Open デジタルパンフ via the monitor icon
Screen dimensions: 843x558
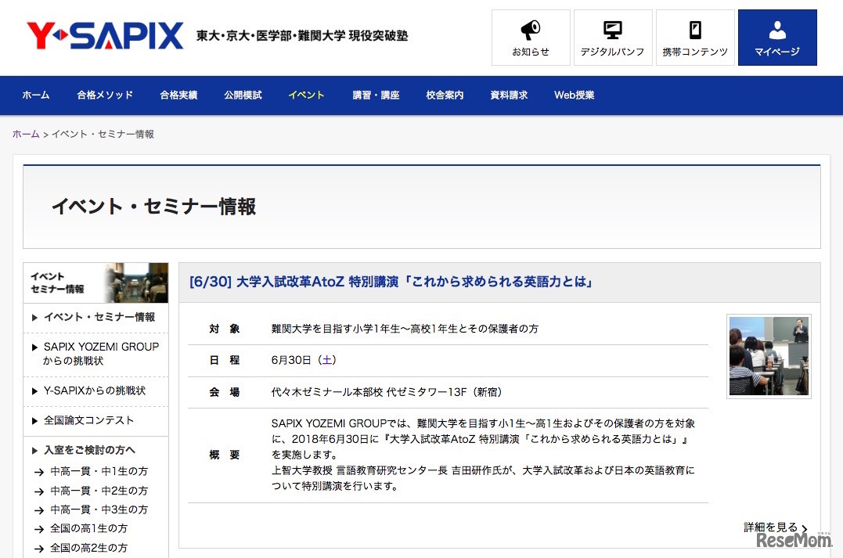(x=612, y=30)
